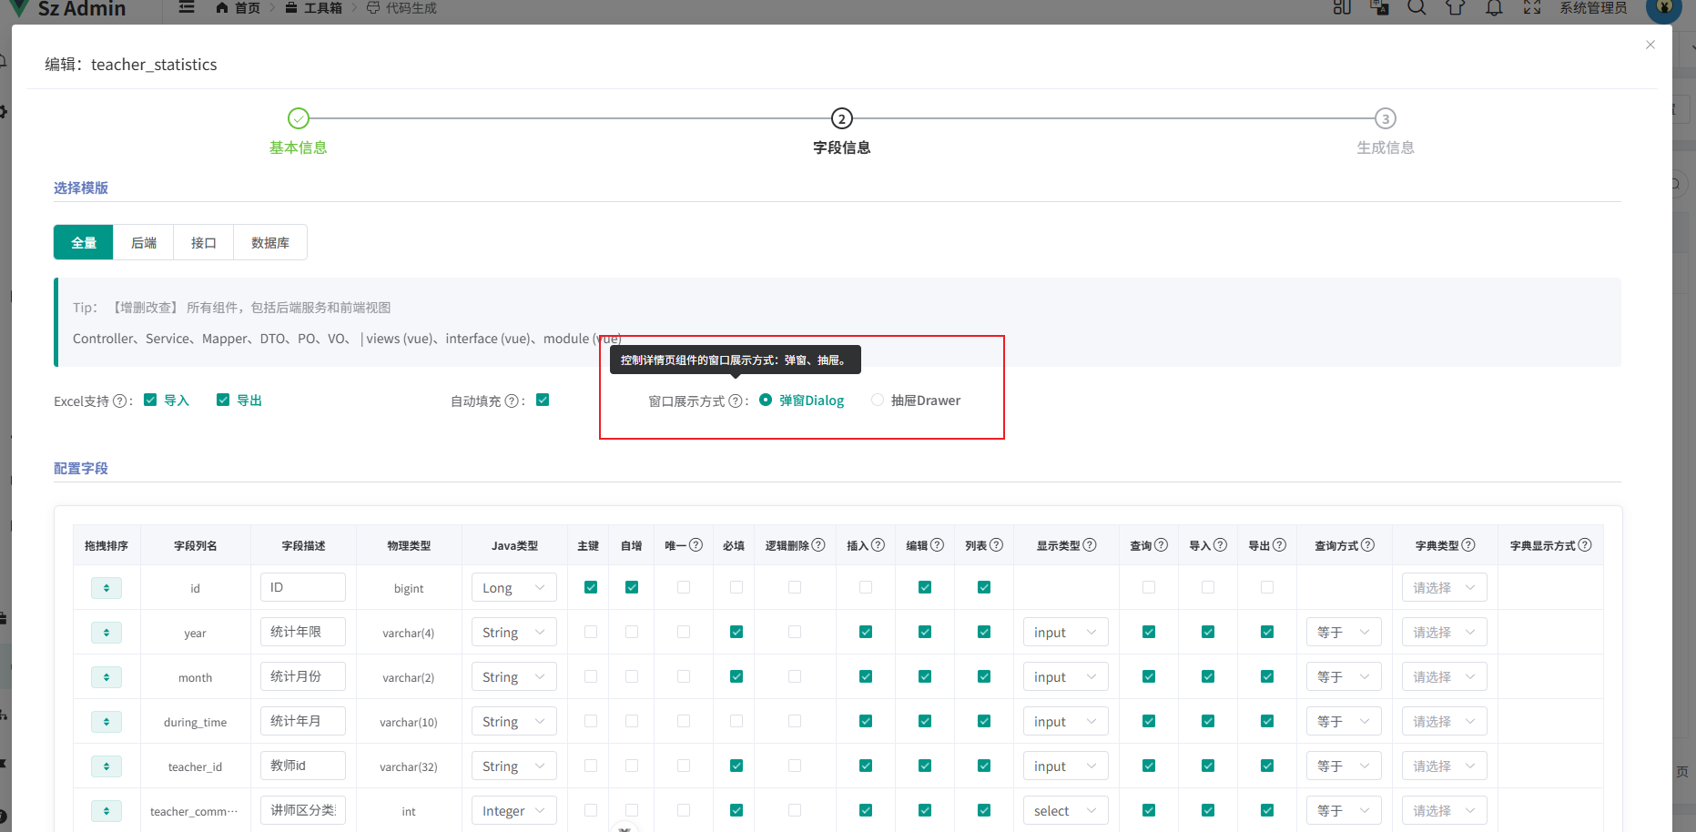Click the help icon in 字典类型 column header

1468,545
